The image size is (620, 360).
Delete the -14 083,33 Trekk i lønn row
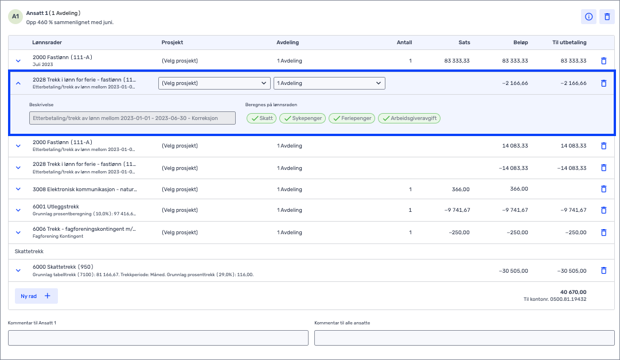pos(603,168)
